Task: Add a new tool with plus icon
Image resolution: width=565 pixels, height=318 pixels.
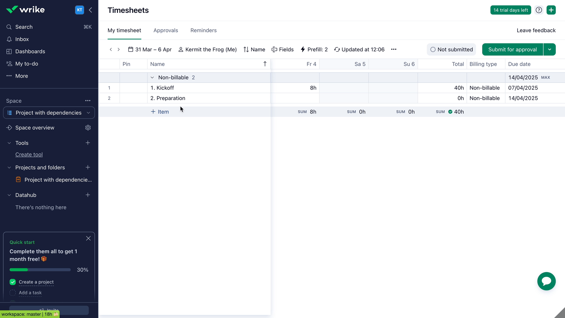Action: tap(88, 143)
